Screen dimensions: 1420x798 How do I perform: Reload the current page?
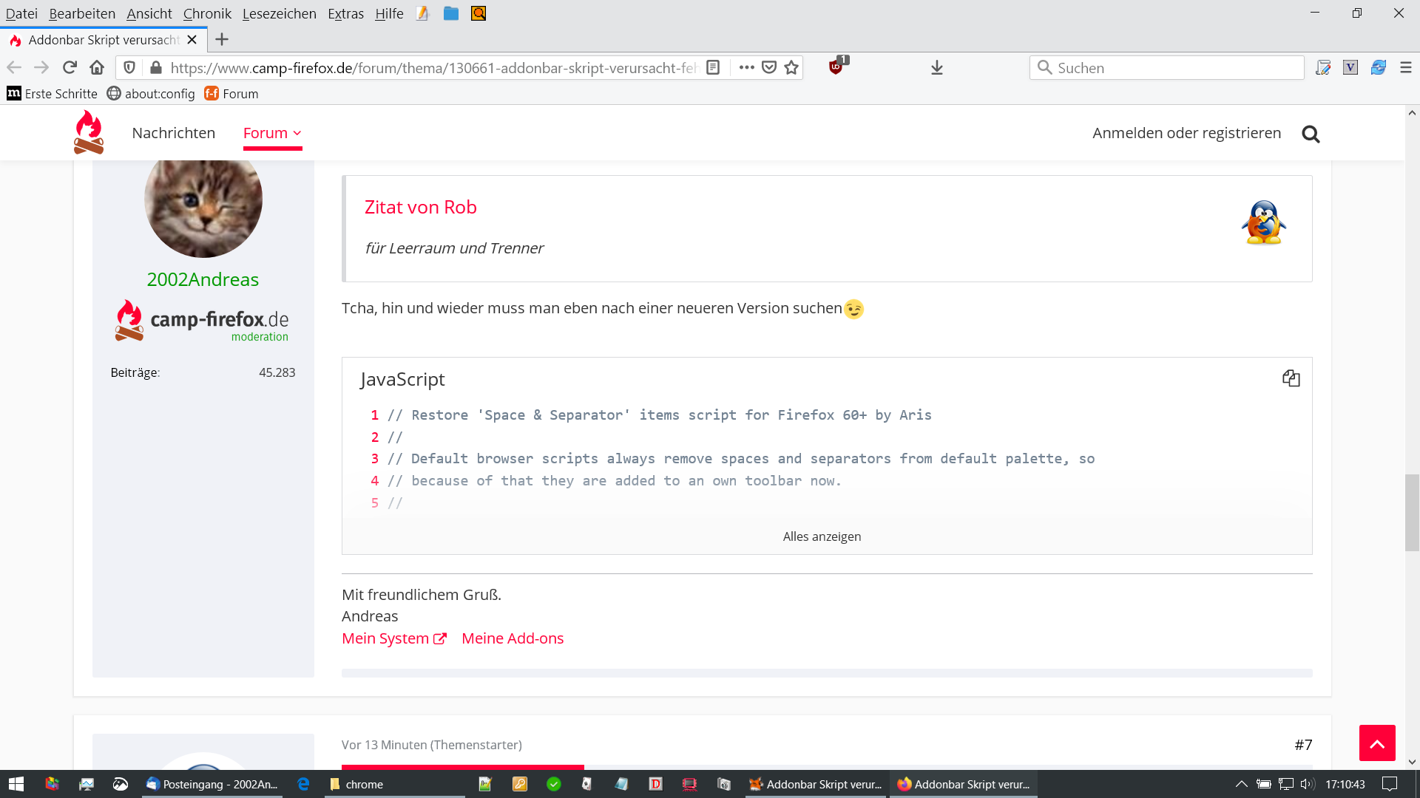[x=70, y=68]
